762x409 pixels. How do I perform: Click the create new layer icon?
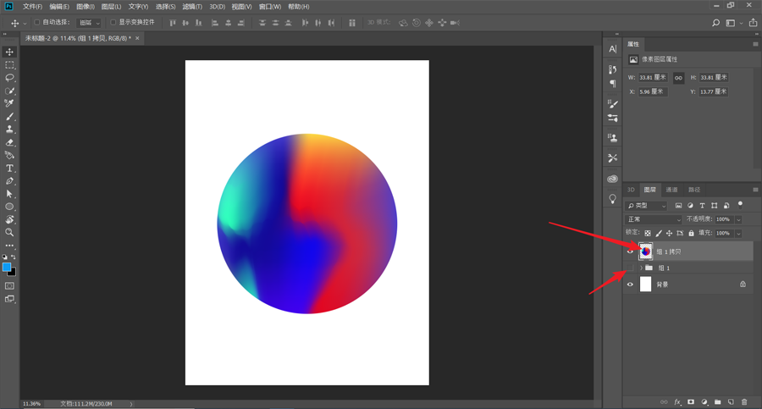click(x=731, y=402)
